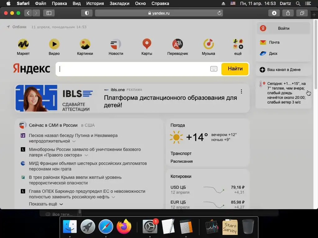Open the История menu

95,3
